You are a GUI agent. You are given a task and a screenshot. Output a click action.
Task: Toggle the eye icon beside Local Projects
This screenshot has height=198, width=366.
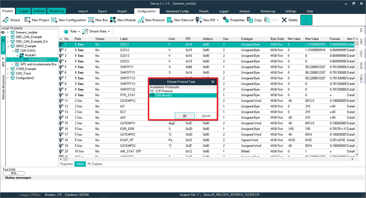click(x=3, y=33)
